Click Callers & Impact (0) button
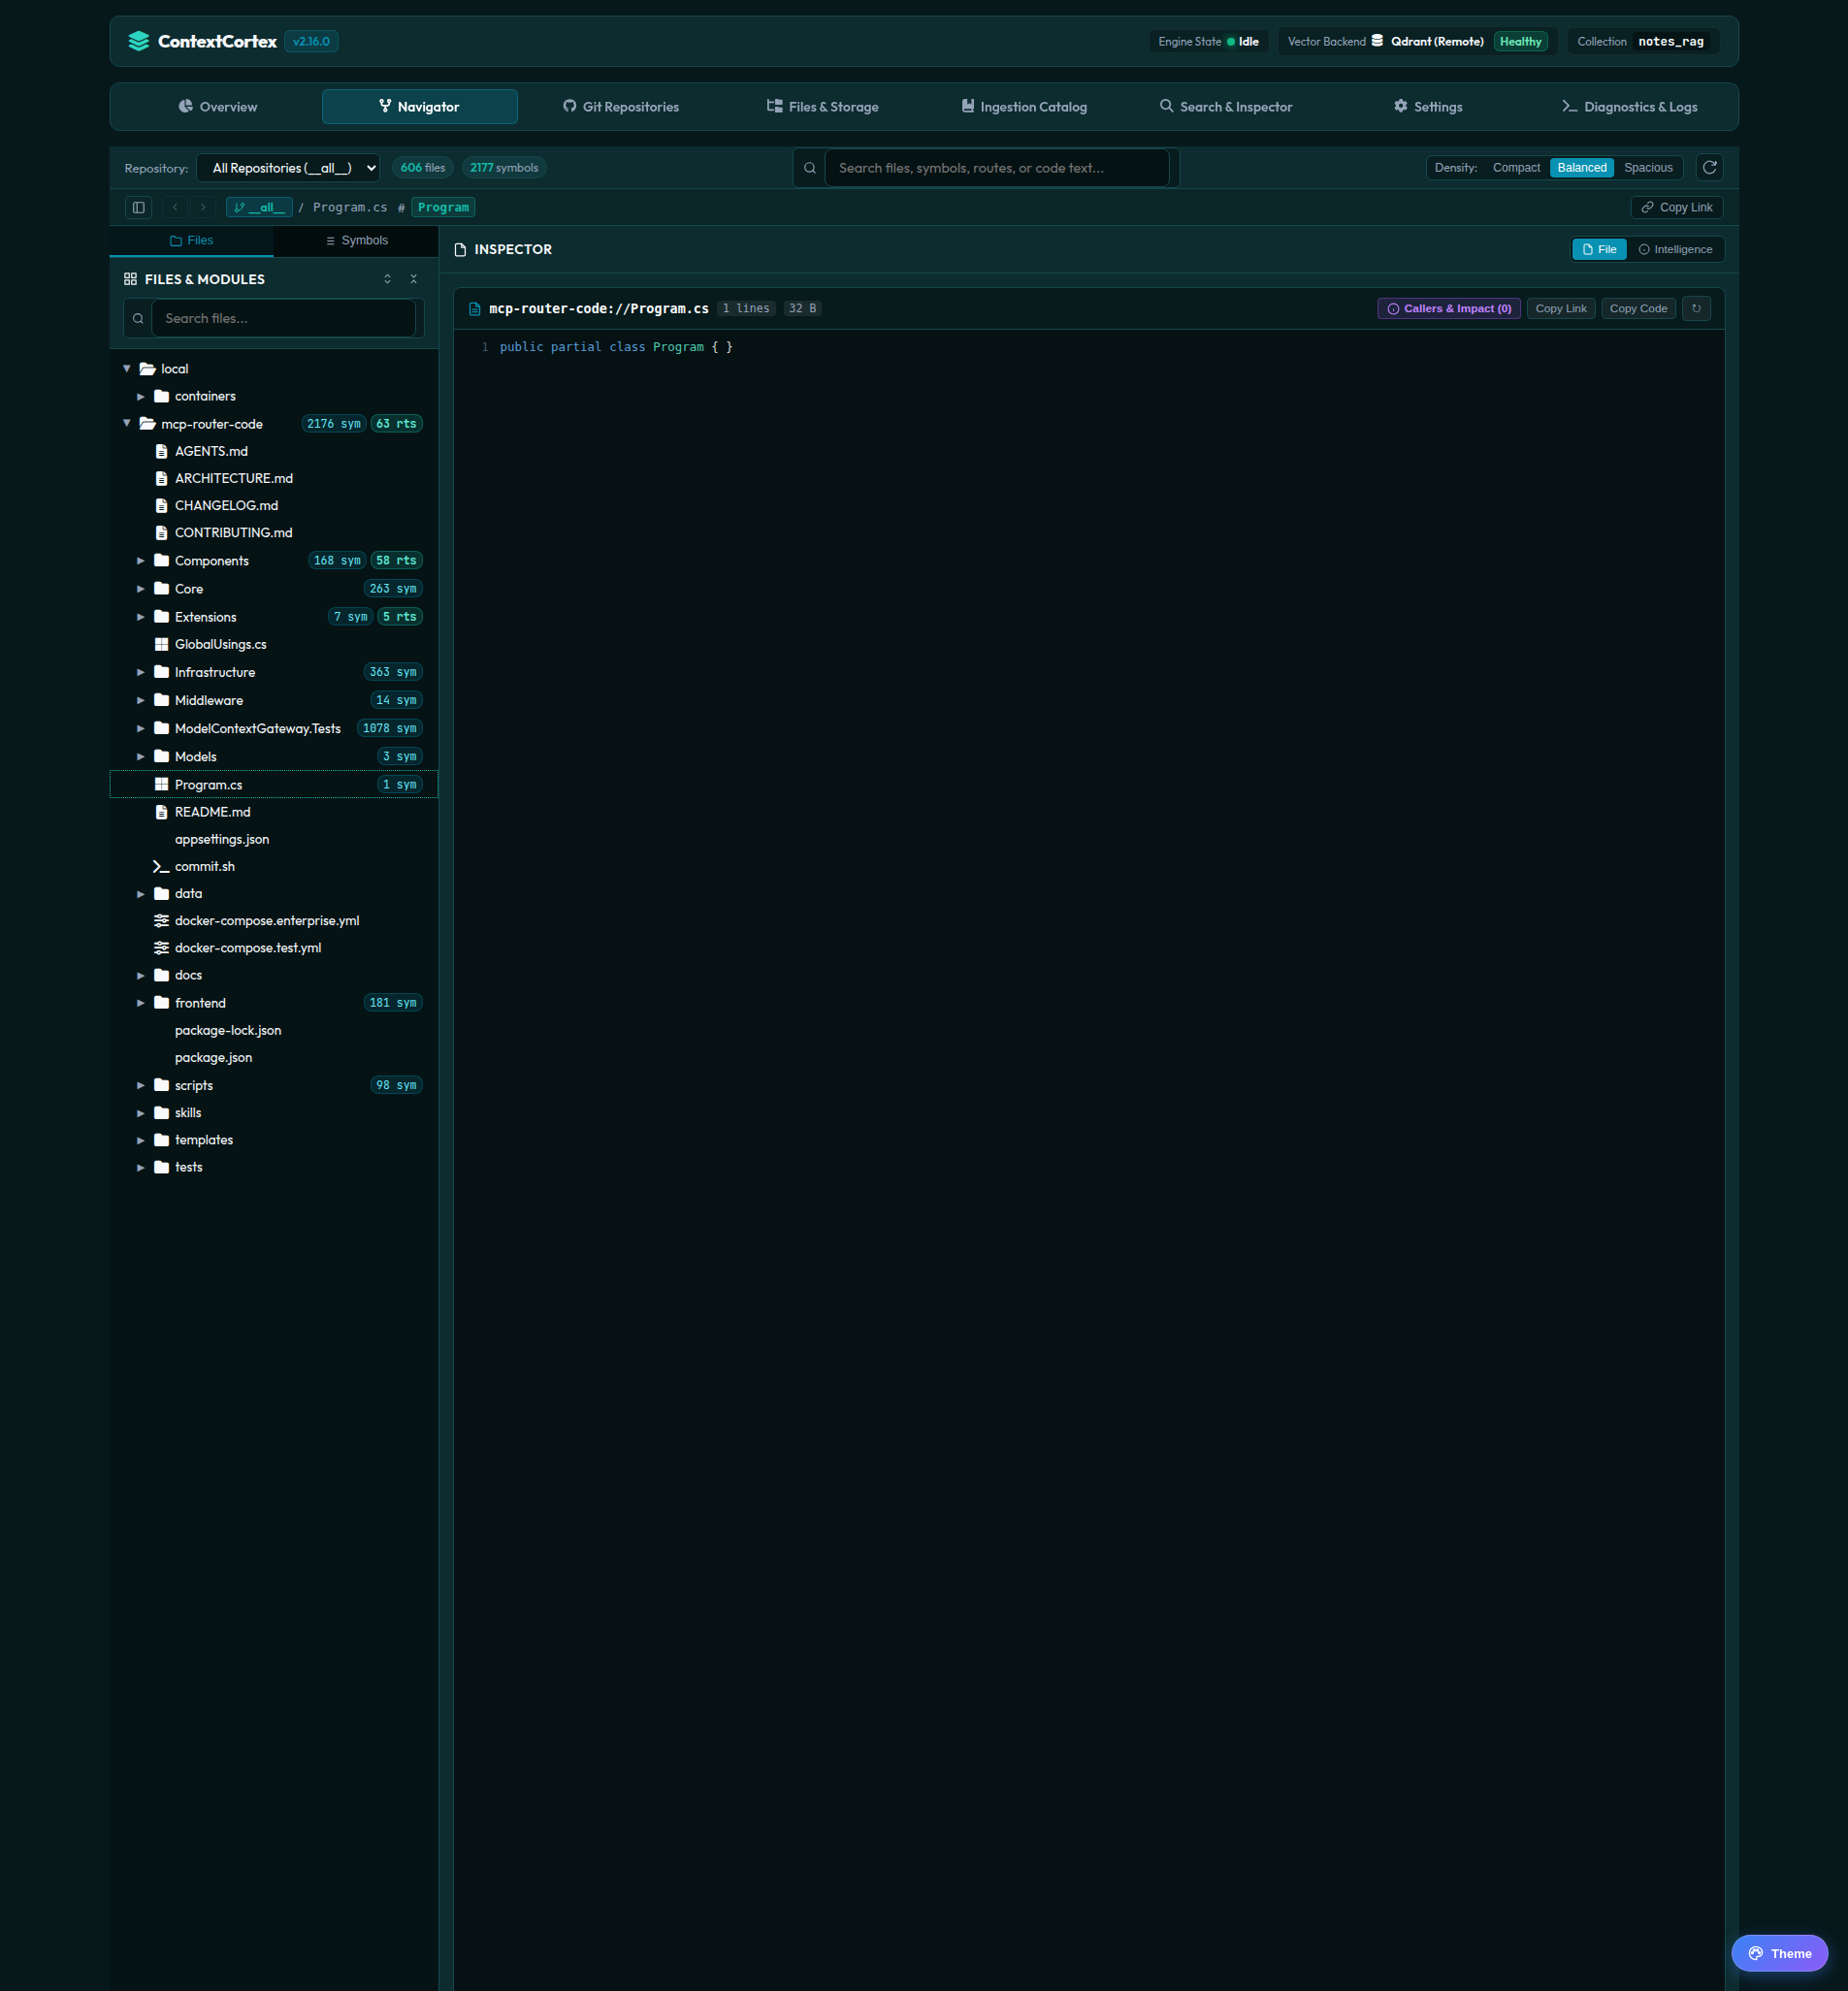 (1449, 308)
